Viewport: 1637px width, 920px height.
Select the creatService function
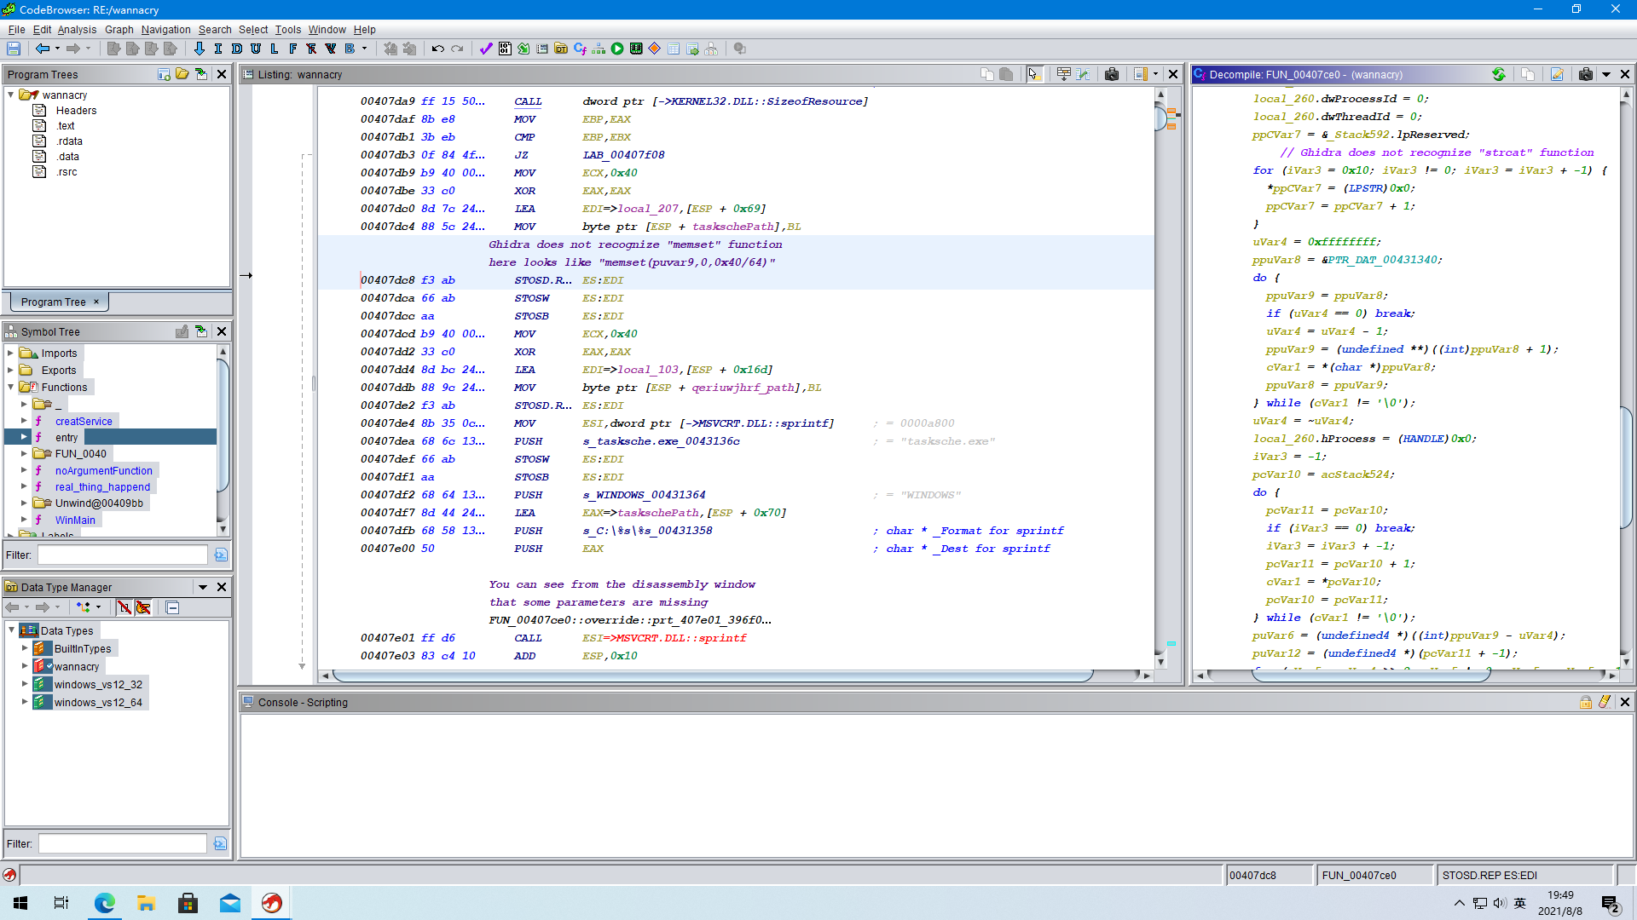pos(84,421)
